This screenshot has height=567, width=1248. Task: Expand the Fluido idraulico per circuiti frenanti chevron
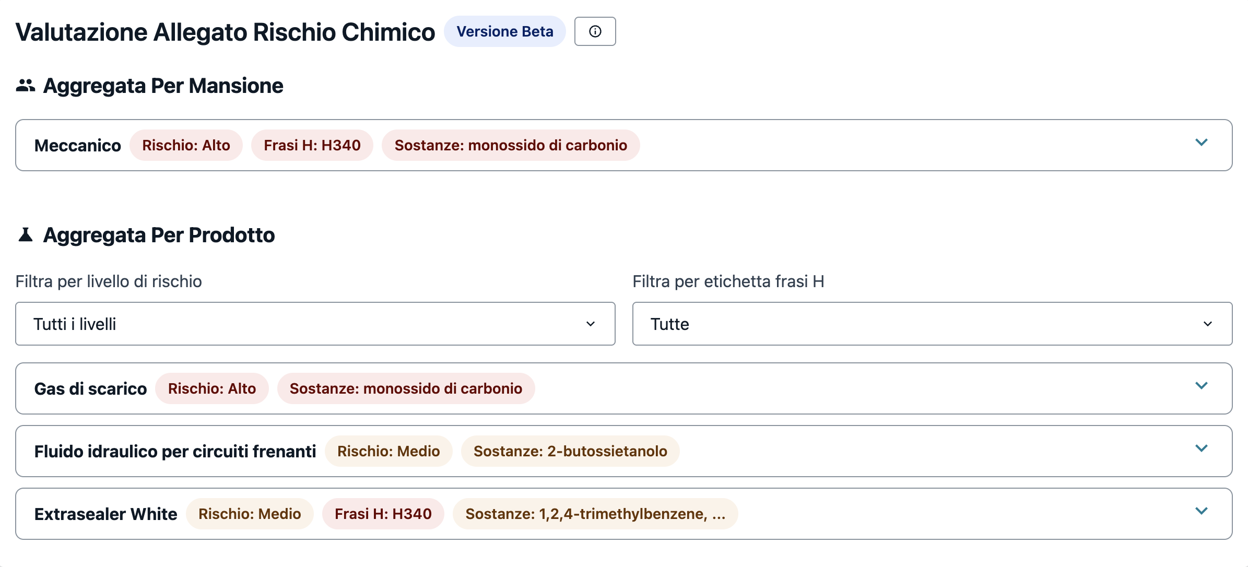1202,448
